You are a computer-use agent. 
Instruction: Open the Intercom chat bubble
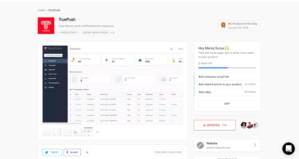pos(288,149)
